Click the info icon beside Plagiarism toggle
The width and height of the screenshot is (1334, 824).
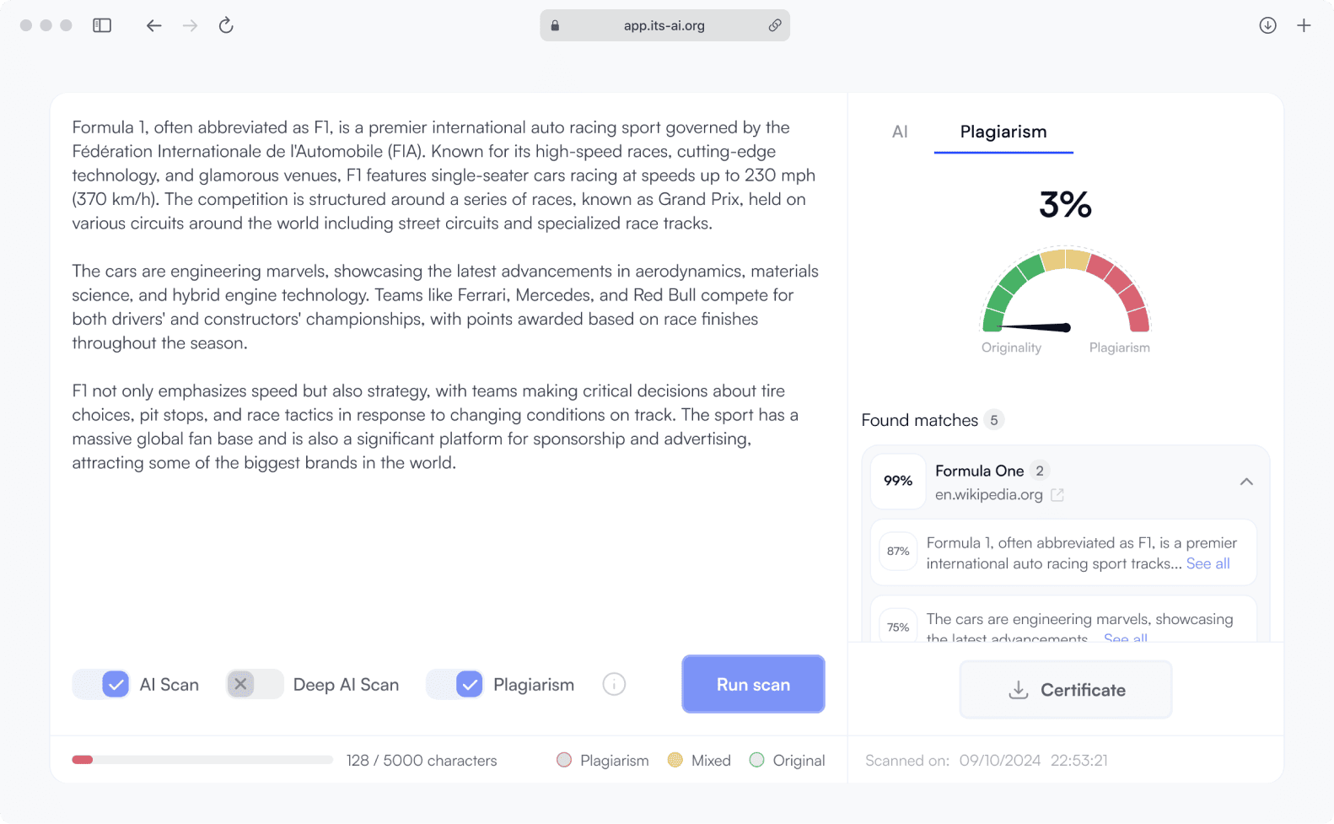coord(614,684)
